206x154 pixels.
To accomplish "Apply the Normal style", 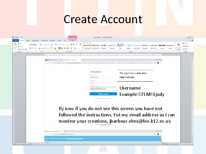I will coord(87,46).
